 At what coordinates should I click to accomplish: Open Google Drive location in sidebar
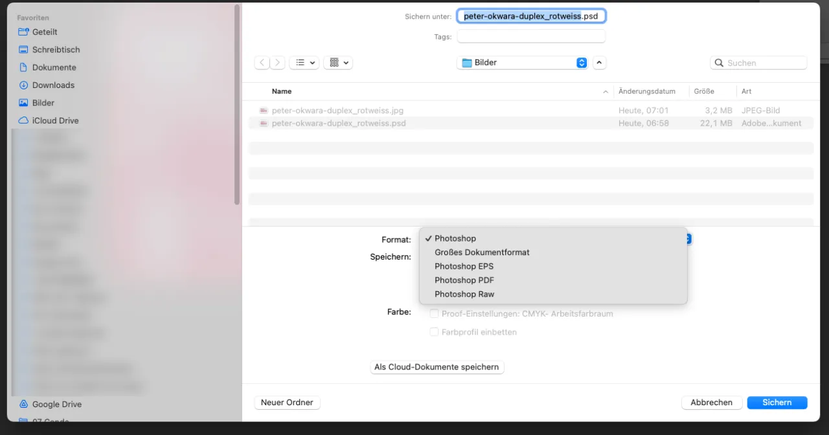pyautogui.click(x=56, y=404)
